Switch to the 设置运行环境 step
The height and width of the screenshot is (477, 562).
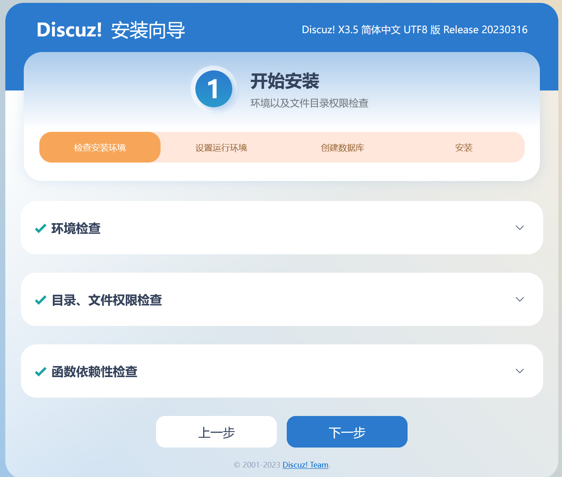coord(222,147)
